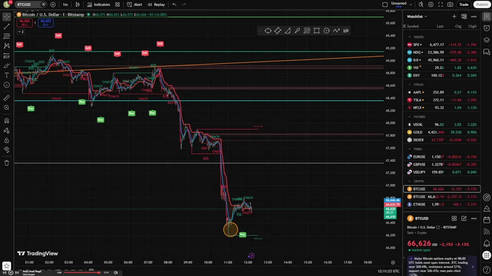Open the candlestick chart type selector
The height and width of the screenshot is (276, 492).
78,5
